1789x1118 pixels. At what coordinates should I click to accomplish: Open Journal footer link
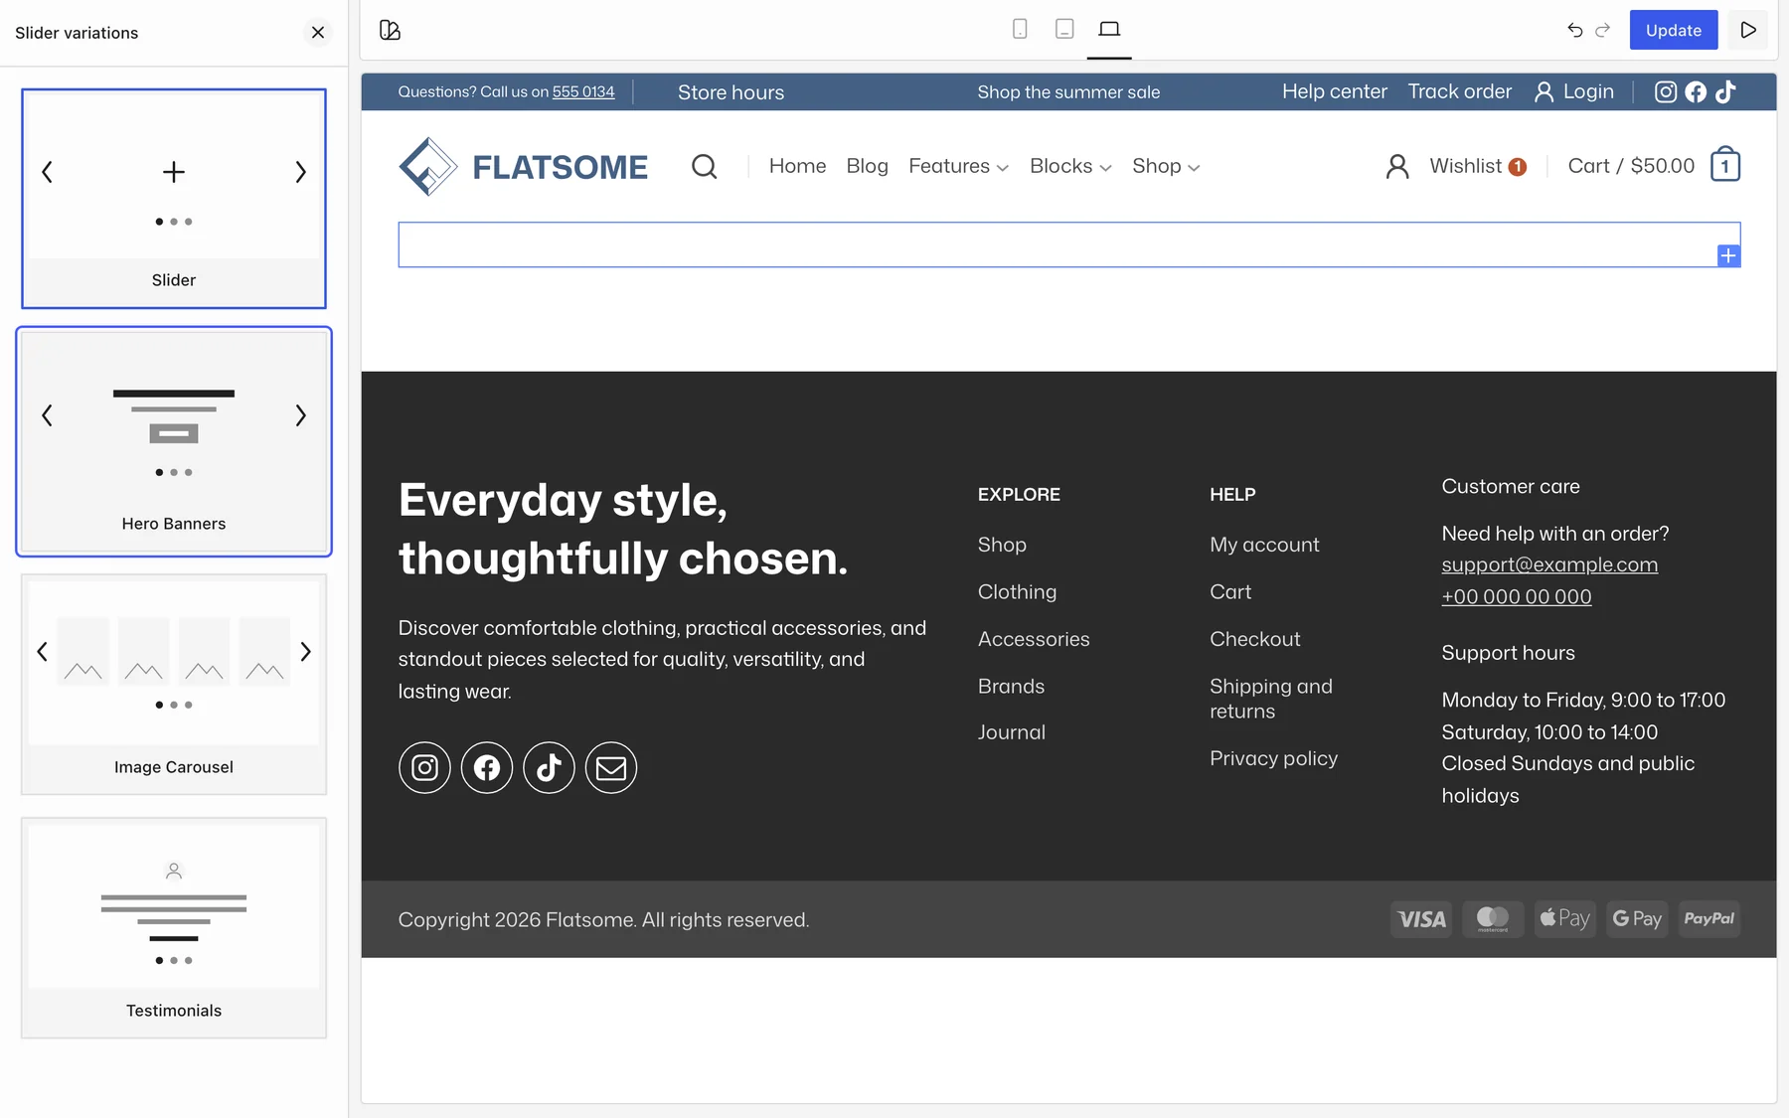1012,732
